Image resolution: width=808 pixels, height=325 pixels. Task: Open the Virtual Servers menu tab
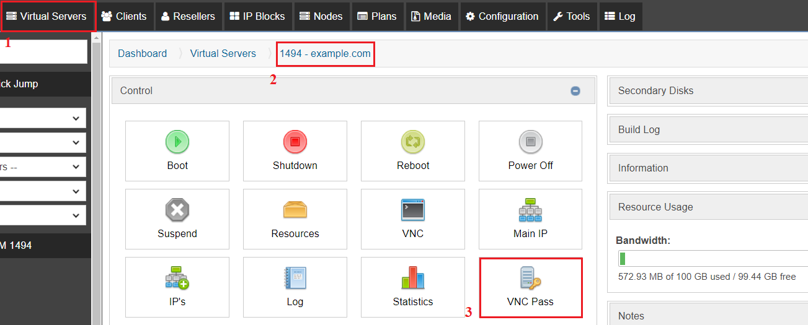tap(47, 16)
